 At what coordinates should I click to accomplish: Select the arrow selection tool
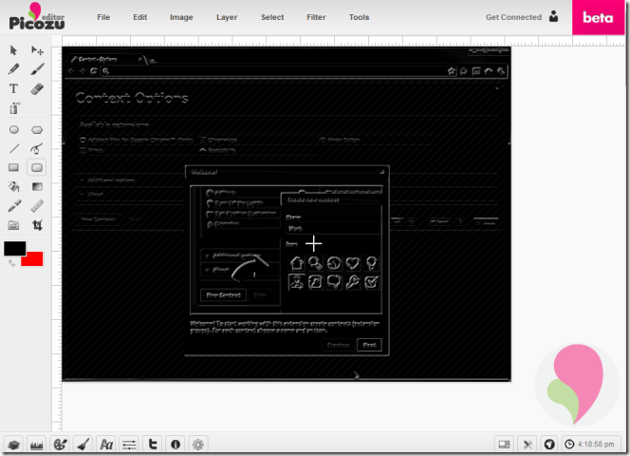tap(14, 50)
